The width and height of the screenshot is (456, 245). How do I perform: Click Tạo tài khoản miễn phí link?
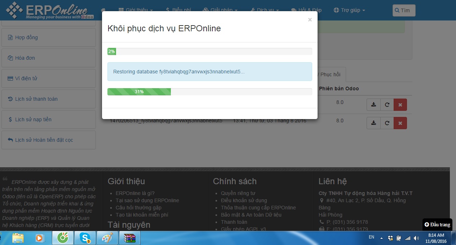[x=142, y=215]
